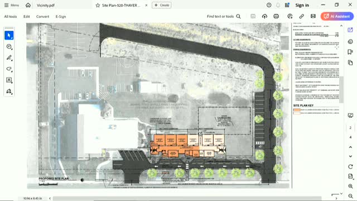
Task: Select the freehand draw tool
Action: pyautogui.click(x=9, y=69)
